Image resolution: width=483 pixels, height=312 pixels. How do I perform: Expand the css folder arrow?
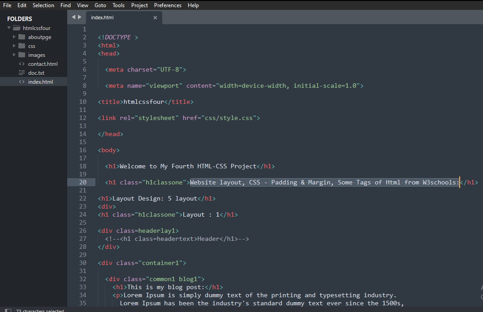(14, 46)
